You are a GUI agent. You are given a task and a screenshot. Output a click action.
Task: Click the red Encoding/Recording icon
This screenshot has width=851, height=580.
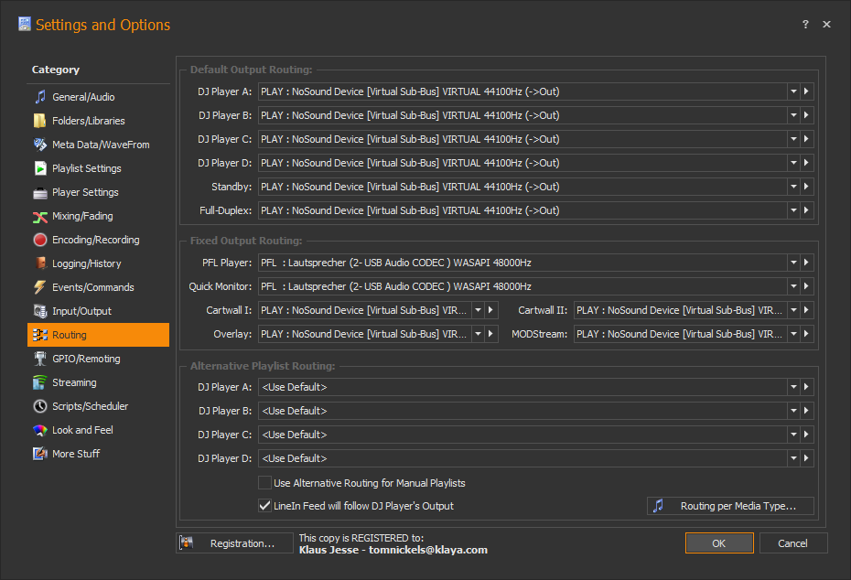[x=40, y=240]
